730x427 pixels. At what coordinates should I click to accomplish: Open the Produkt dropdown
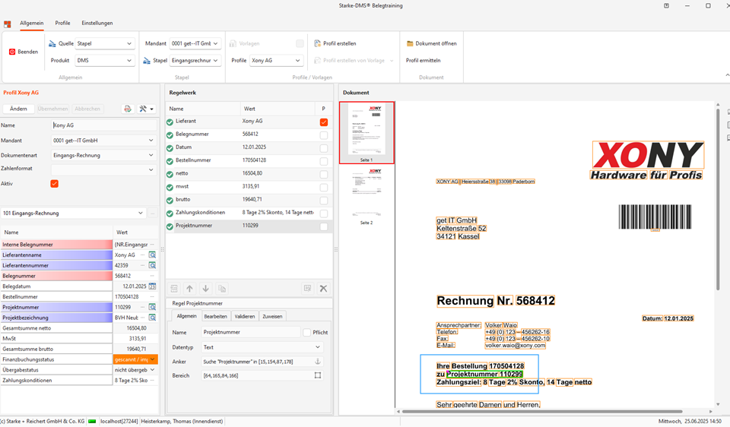pos(105,61)
